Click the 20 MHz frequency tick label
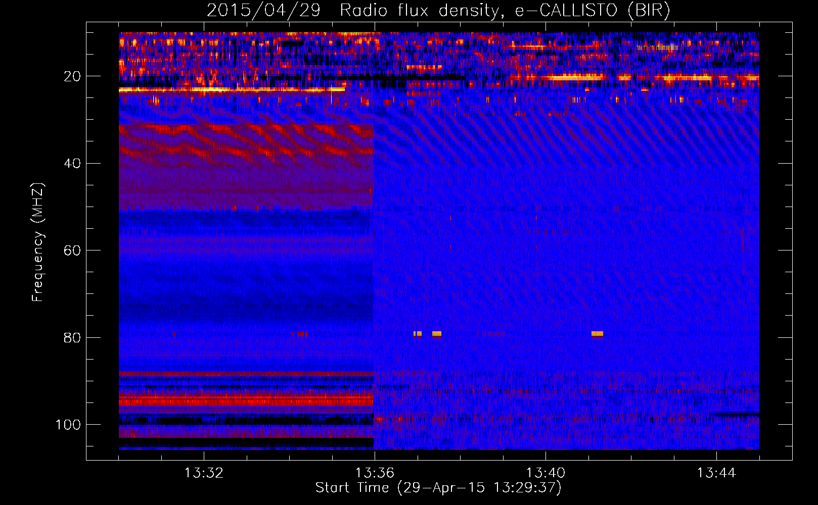Screen dimensions: 818x505 coord(72,76)
